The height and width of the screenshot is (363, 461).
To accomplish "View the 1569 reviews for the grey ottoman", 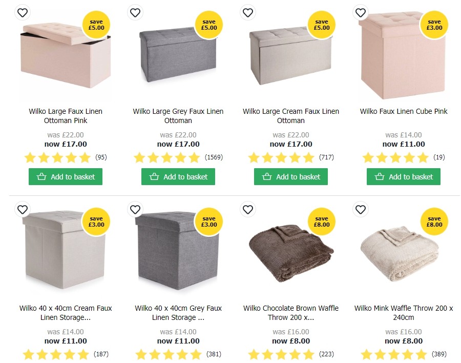I will pyautogui.click(x=214, y=157).
